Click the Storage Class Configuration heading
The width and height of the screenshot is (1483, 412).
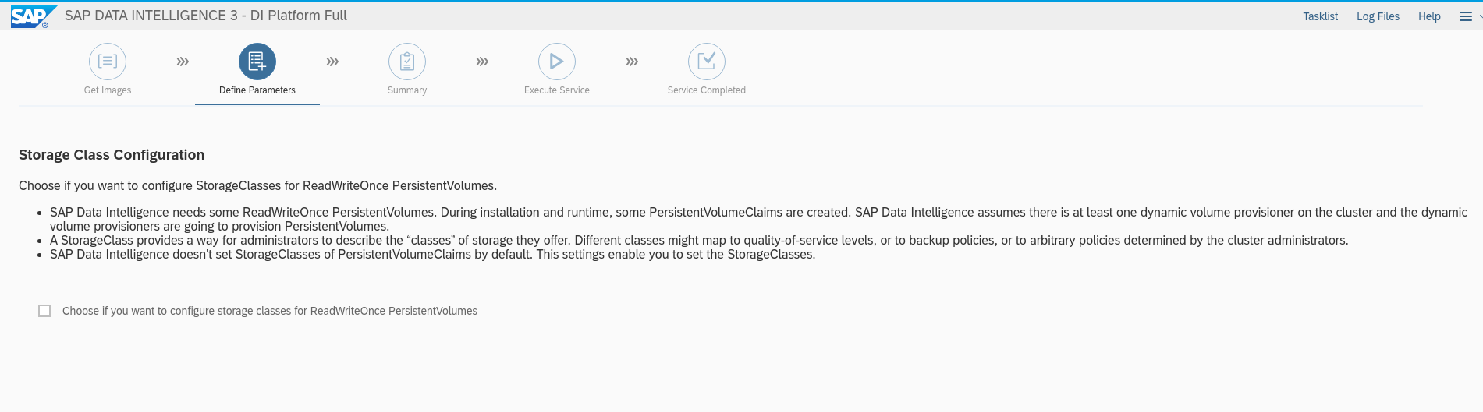(x=112, y=155)
